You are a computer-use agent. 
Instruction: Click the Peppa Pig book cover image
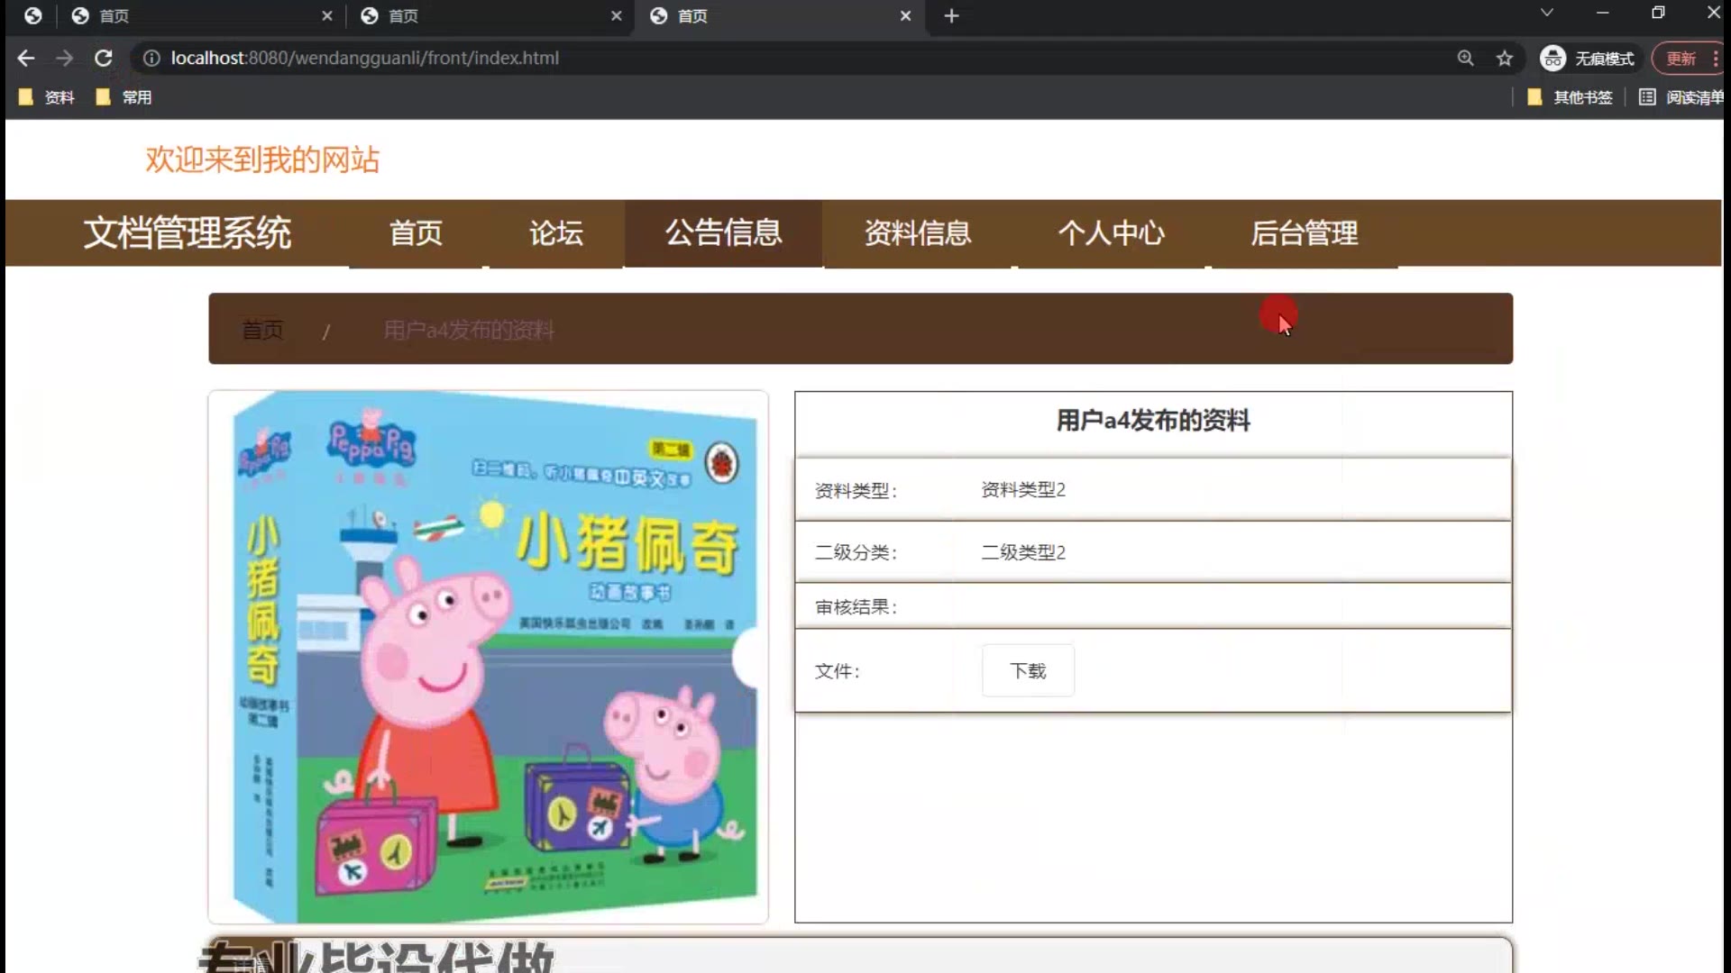click(x=488, y=657)
